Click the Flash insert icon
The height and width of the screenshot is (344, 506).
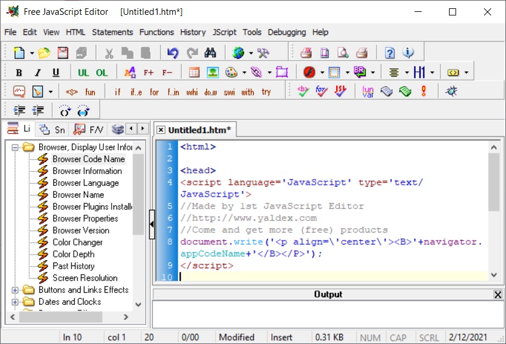[x=309, y=72]
